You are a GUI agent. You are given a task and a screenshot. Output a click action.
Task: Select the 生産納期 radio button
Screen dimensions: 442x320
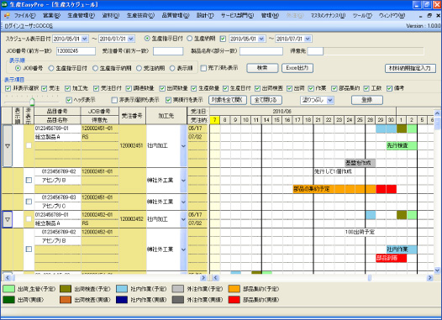pos(190,39)
